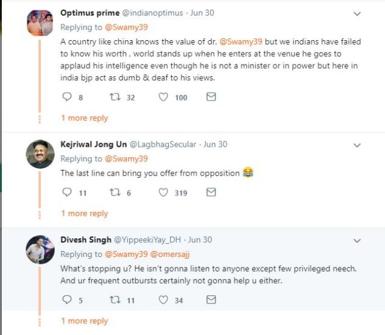Reply to Kejriwal Jong Un's tweet

pyautogui.click(x=67, y=192)
